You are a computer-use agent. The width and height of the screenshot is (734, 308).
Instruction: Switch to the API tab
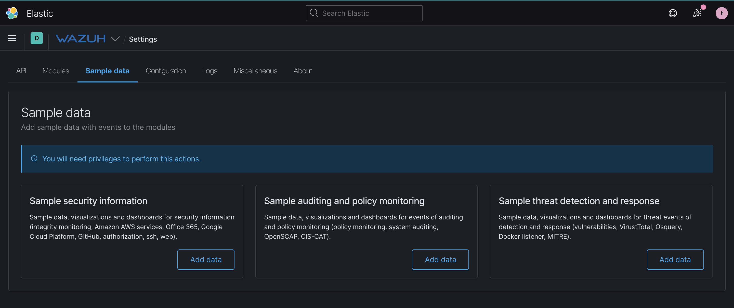coord(21,71)
